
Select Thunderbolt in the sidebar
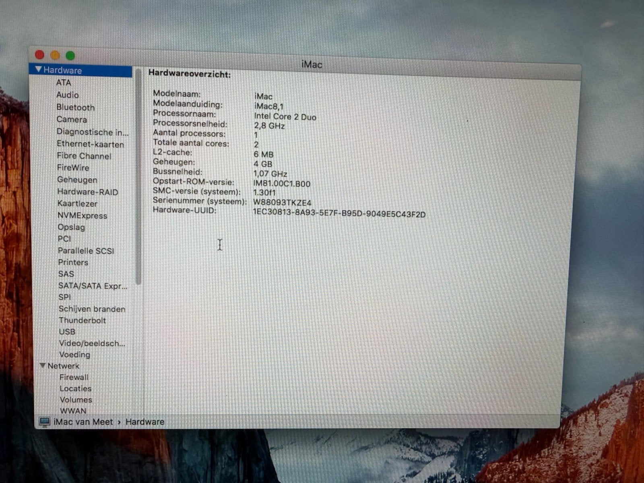pyautogui.click(x=82, y=320)
